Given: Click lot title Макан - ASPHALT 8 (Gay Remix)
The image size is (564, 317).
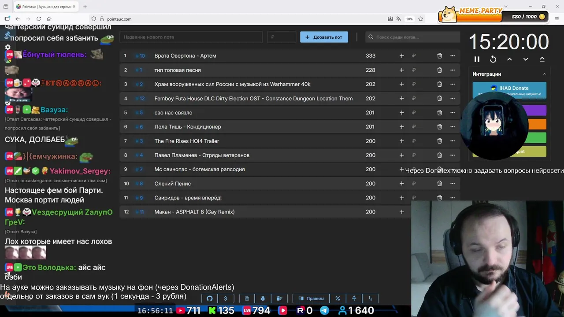Looking at the screenshot, I should (x=194, y=212).
